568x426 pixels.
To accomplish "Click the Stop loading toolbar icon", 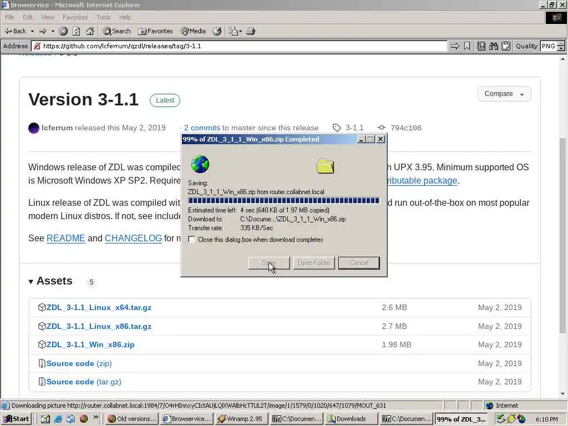I will click(x=63, y=31).
